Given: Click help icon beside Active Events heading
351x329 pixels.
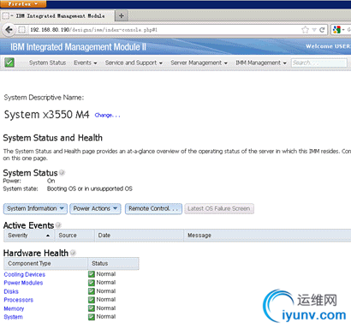Looking at the screenshot, I should coord(58,225).
